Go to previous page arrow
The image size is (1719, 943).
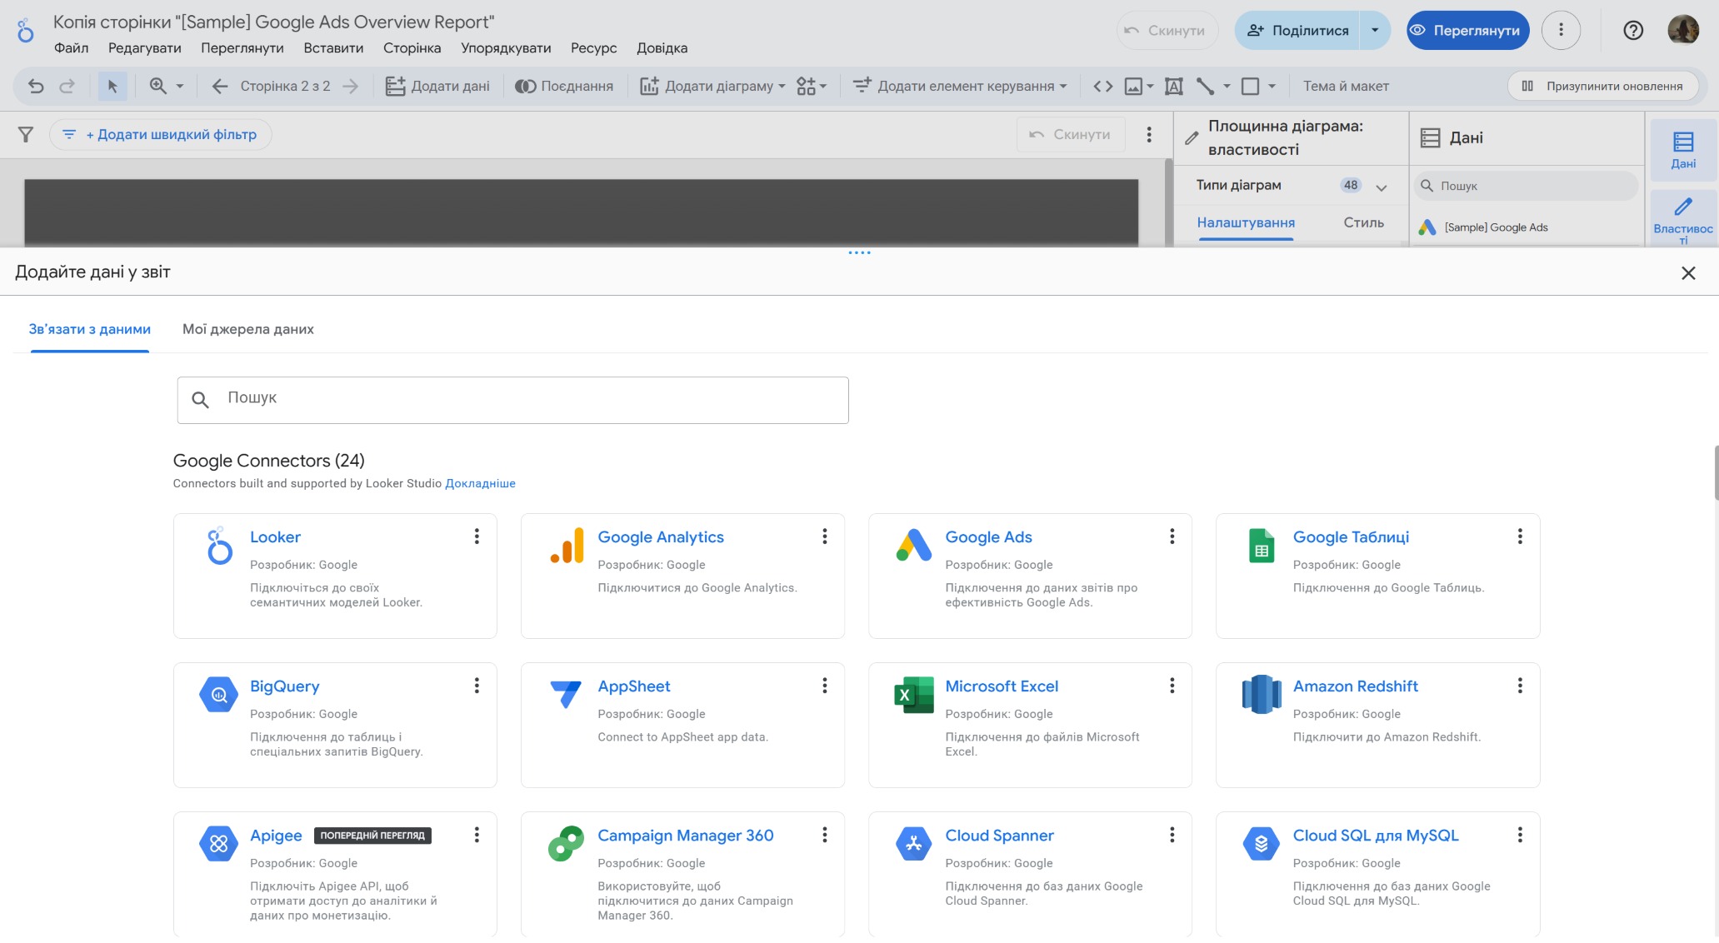220,86
